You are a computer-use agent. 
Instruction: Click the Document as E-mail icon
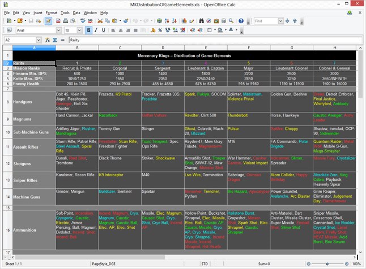click(39, 21)
